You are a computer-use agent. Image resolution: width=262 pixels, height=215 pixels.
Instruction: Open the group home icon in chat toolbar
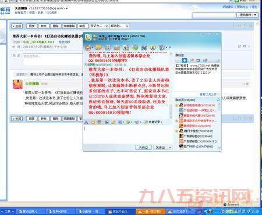pos(88,48)
